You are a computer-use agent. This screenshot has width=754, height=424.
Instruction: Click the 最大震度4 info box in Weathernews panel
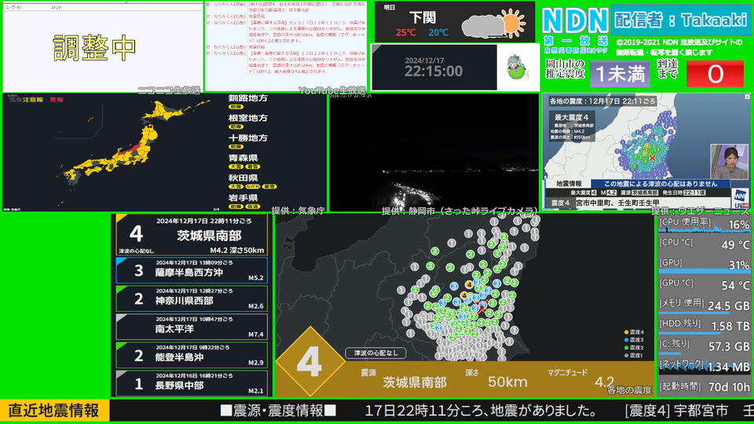tap(572, 126)
